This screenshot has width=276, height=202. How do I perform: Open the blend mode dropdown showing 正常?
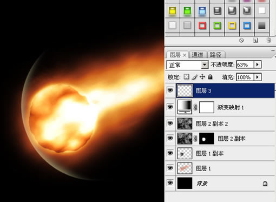click(187, 65)
